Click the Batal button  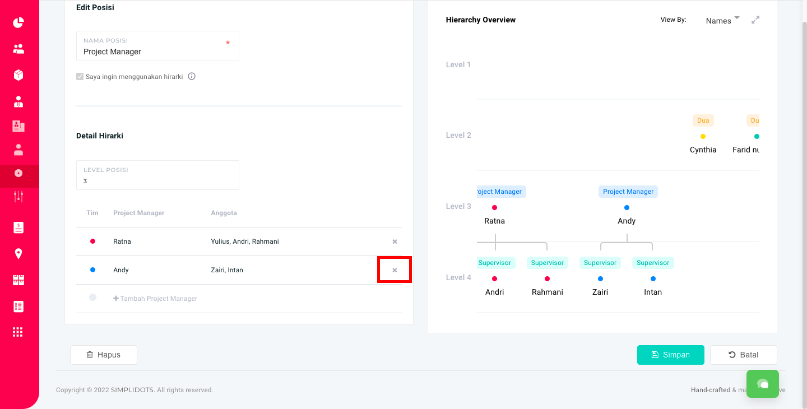(x=743, y=355)
